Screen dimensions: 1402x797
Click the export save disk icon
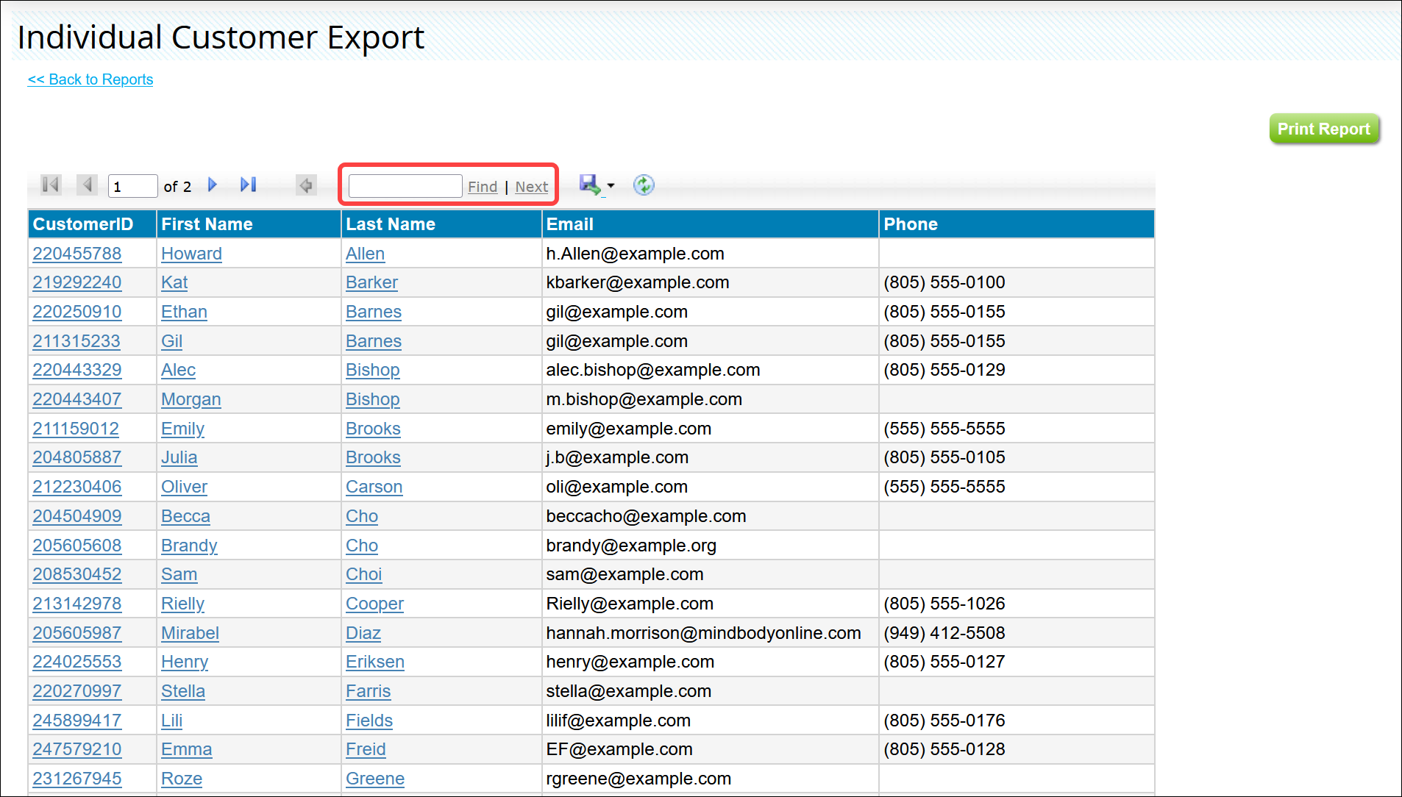(590, 185)
